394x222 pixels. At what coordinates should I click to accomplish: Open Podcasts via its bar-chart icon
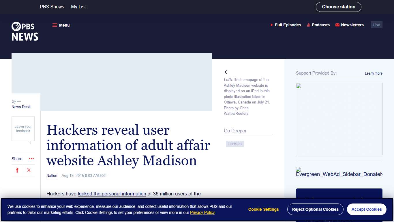coord(308,25)
